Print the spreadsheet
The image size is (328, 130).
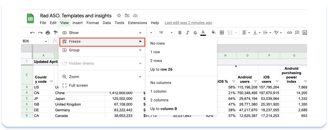(x=48, y=32)
